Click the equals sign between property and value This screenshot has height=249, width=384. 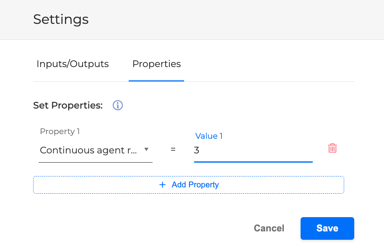coord(173,149)
